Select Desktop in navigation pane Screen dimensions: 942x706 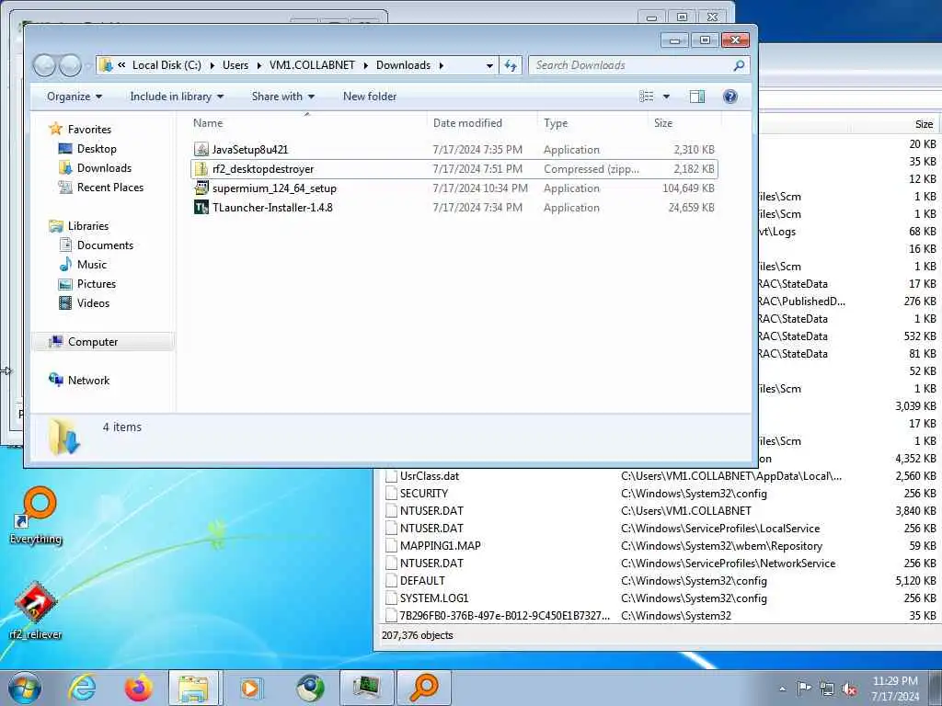(96, 149)
